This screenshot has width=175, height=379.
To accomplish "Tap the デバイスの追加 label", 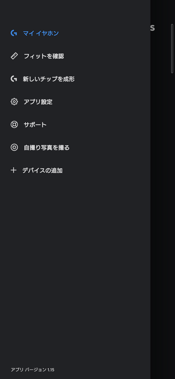I will pos(42,170).
